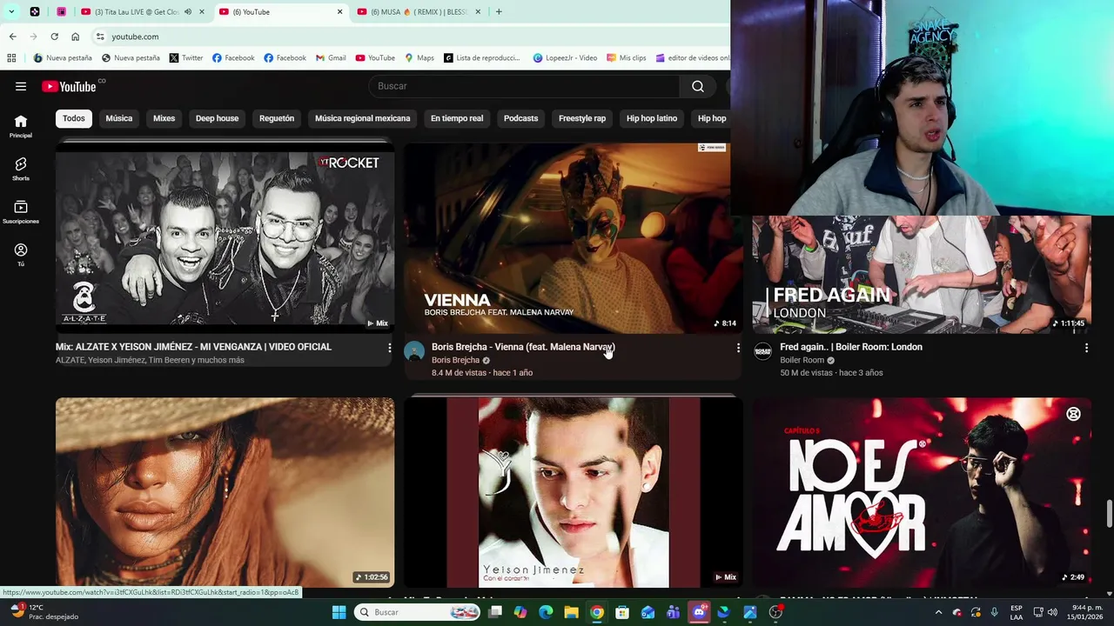Open File Explorer from the taskbar

tap(571, 612)
